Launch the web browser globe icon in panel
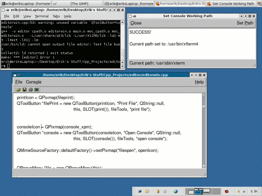 tap(176, 191)
